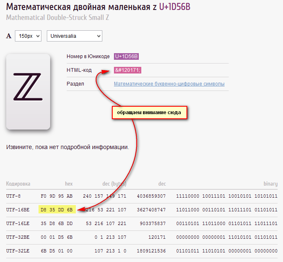Click the UTF-16BE binary value
The height and width of the screenshot is (262, 283).
coord(227,210)
